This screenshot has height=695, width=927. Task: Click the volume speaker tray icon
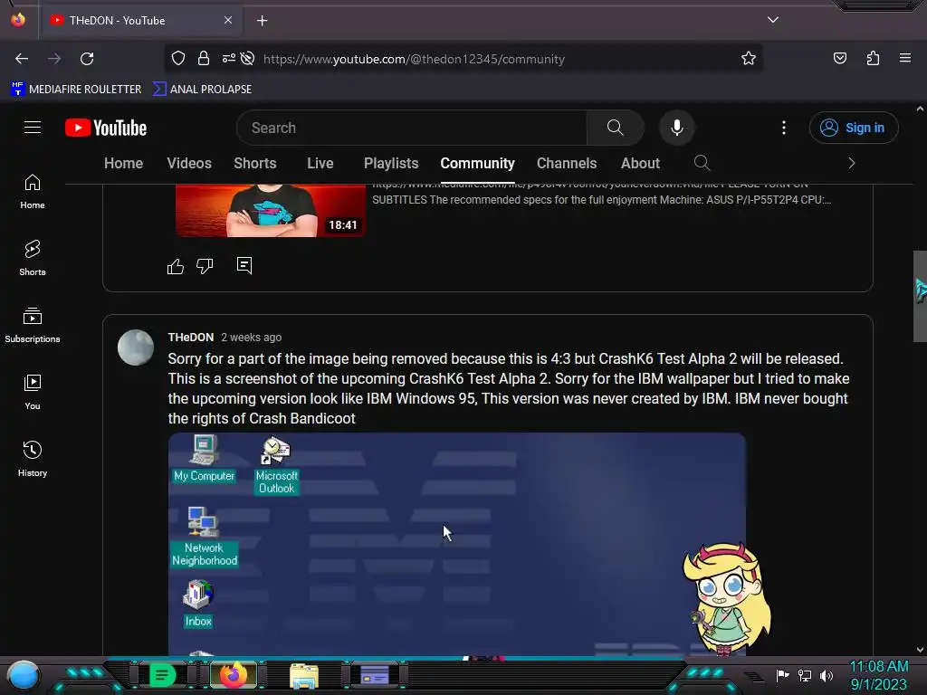click(827, 675)
